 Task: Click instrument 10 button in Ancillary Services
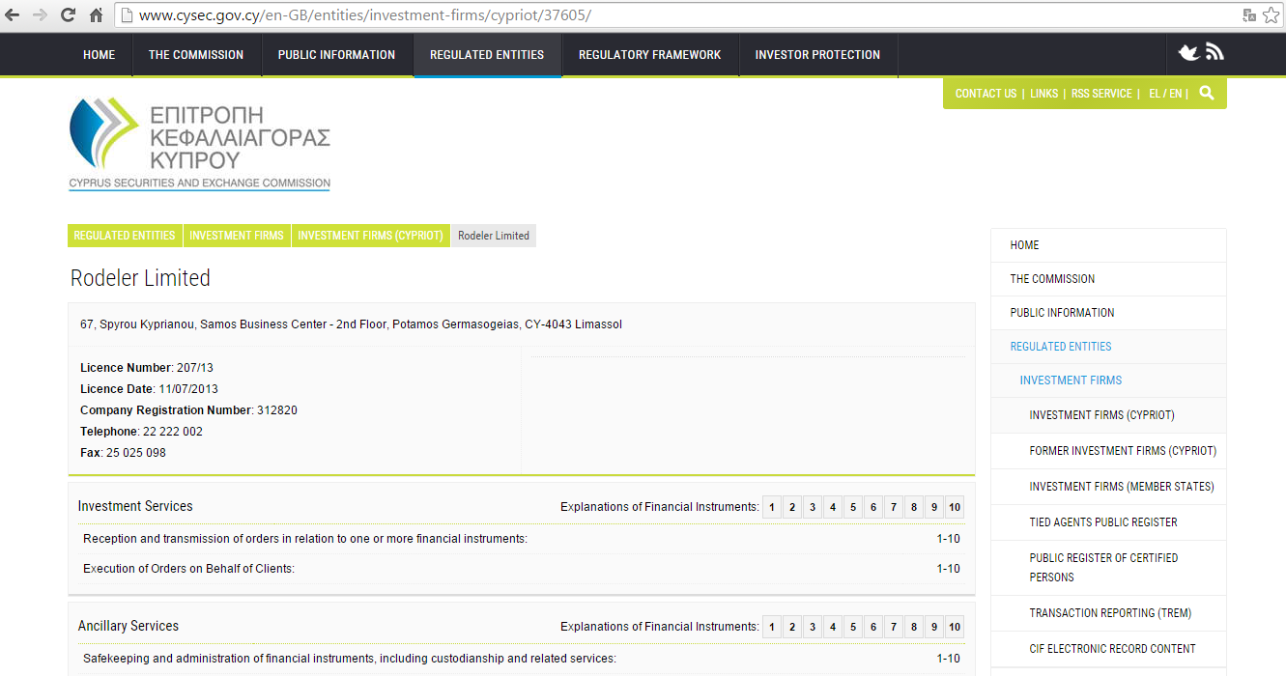[955, 628]
